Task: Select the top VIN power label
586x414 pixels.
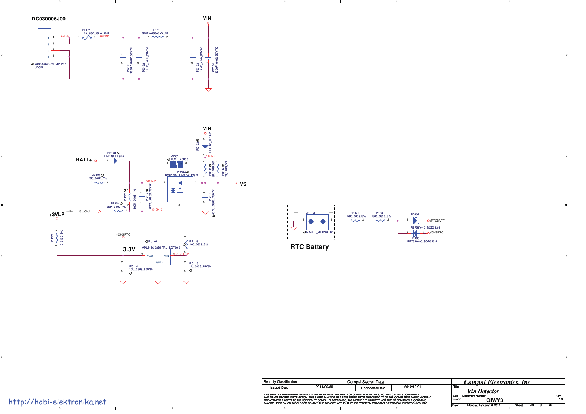Action: pyautogui.click(x=207, y=18)
